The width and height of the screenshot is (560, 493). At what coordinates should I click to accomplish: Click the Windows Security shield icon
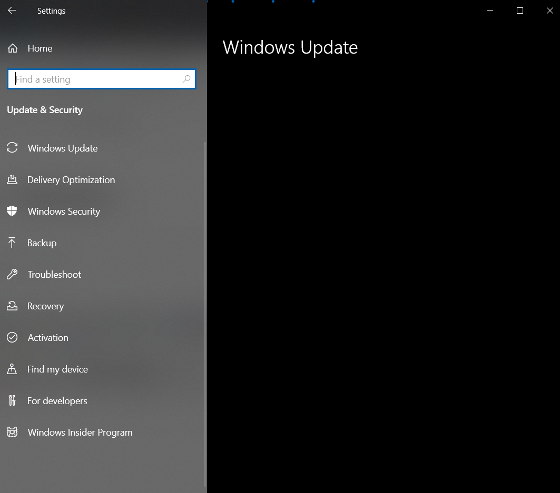(12, 211)
